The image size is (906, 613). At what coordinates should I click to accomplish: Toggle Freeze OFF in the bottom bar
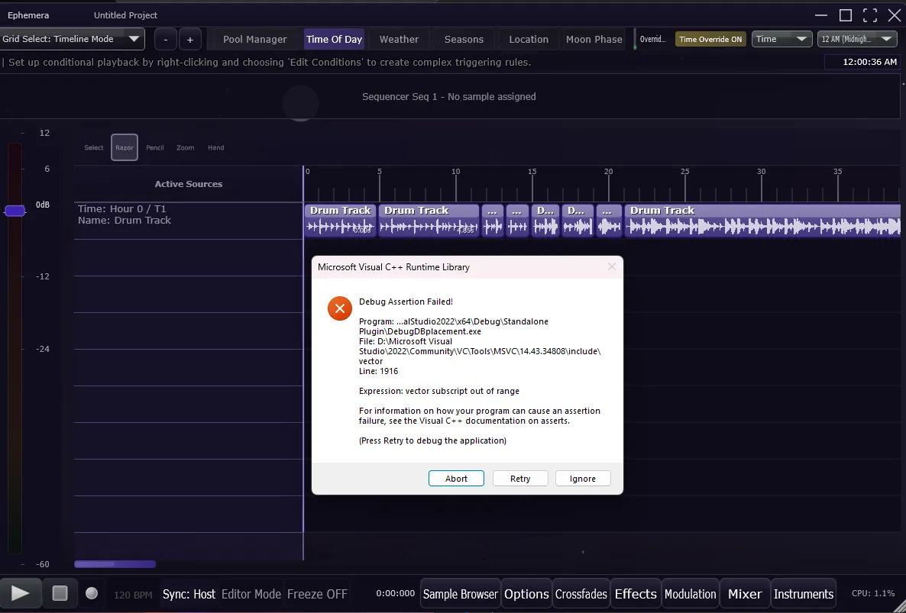[x=318, y=593]
